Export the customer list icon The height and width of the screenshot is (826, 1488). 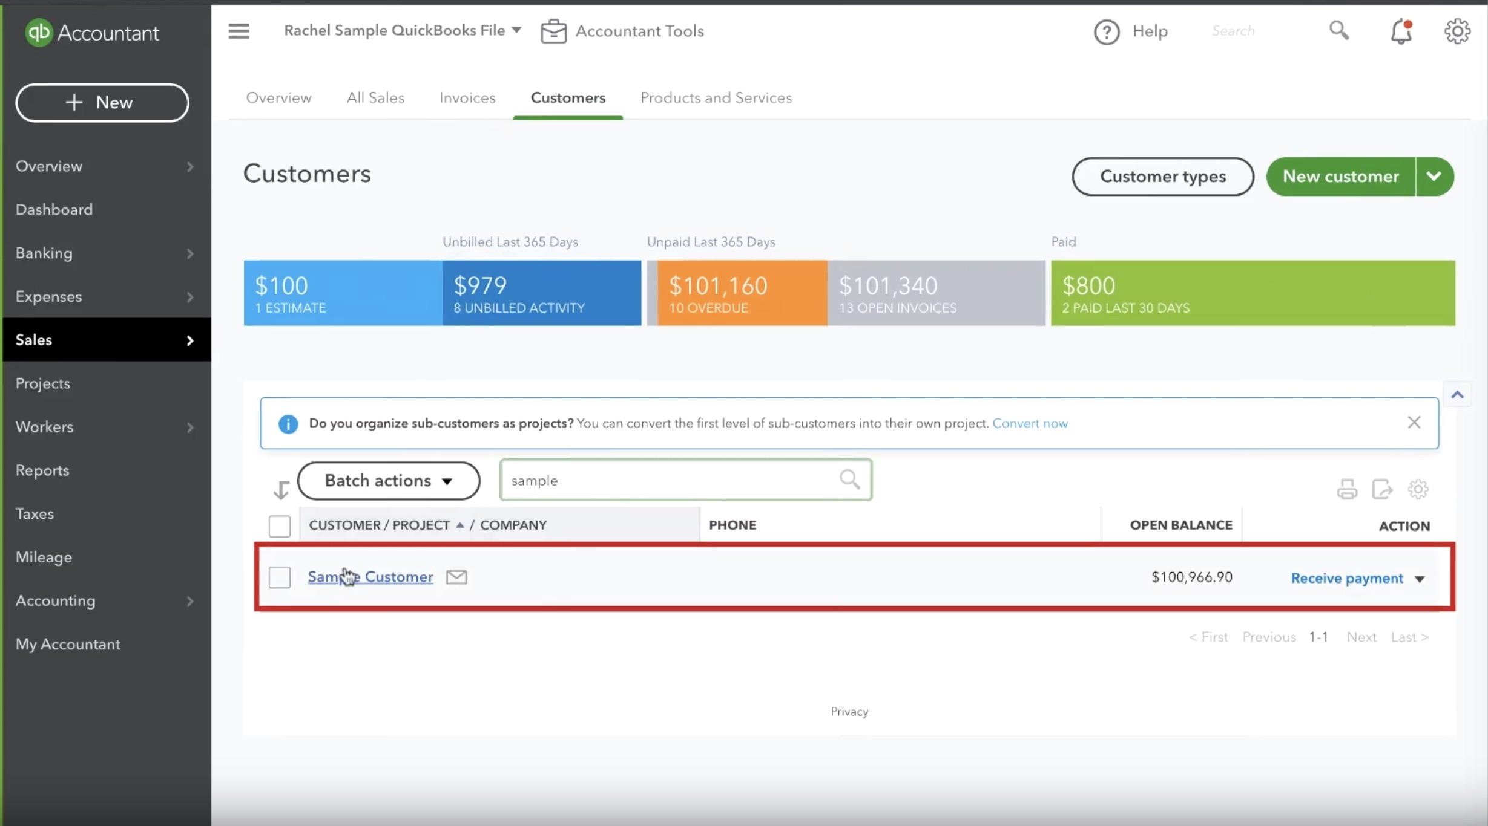(x=1382, y=489)
